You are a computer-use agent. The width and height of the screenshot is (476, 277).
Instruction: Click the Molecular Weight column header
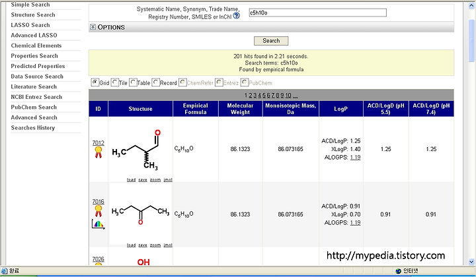point(240,109)
